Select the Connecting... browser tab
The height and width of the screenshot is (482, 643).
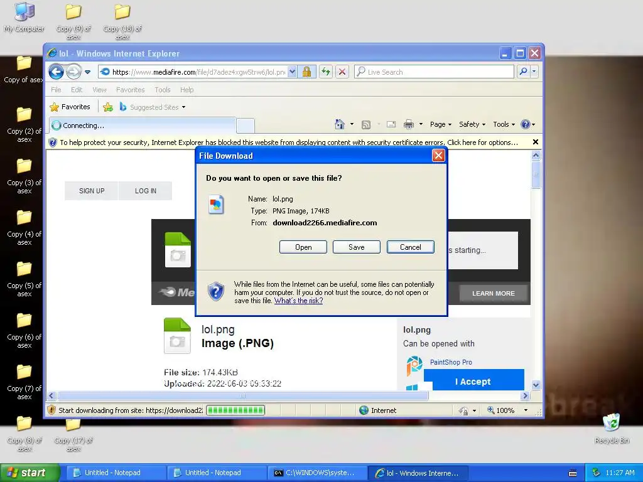(x=142, y=126)
